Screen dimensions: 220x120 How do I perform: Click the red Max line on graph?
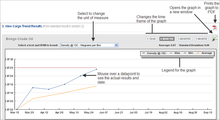click(x=57, y=68)
